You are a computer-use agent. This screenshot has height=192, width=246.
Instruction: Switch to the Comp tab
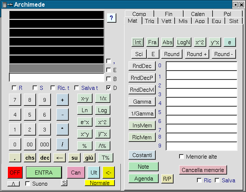pyautogui.click(x=139, y=14)
